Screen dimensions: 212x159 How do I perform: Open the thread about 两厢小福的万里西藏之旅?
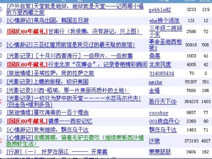coord(75,9)
